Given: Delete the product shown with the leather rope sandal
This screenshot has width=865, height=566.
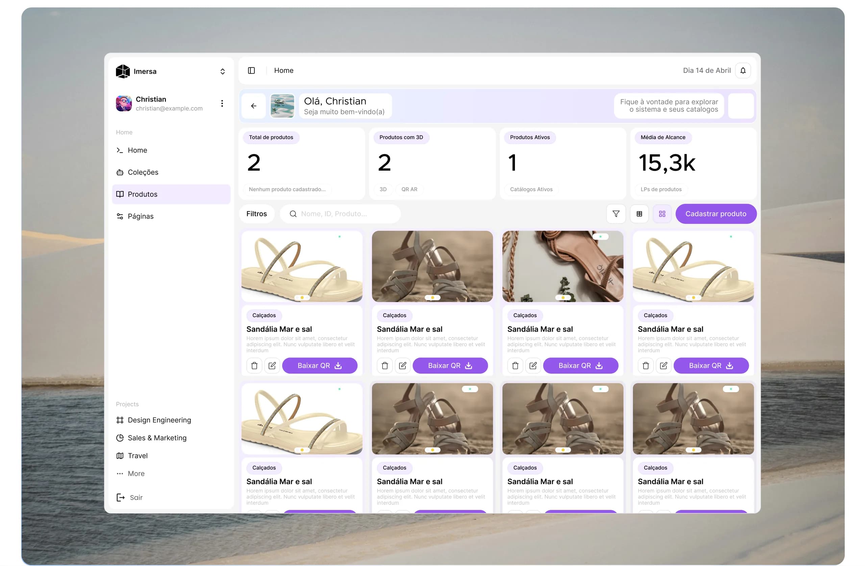Looking at the screenshot, I should (x=515, y=366).
